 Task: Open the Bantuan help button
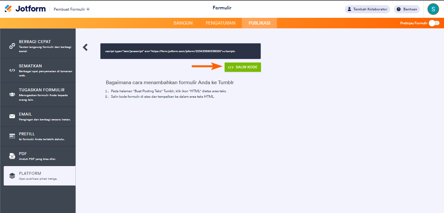[407, 9]
